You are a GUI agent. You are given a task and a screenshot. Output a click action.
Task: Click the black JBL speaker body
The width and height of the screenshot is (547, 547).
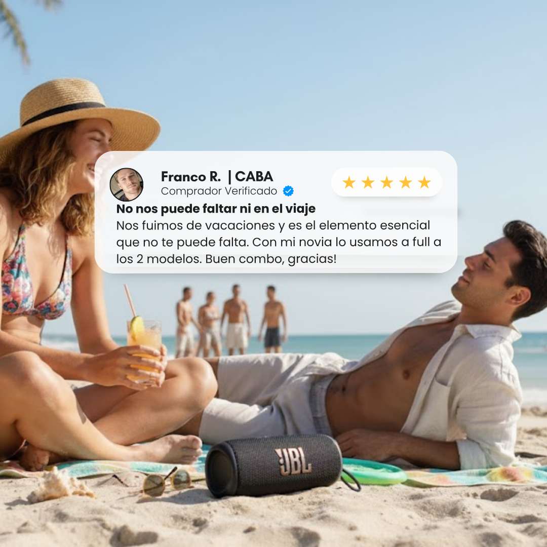pos(274,464)
